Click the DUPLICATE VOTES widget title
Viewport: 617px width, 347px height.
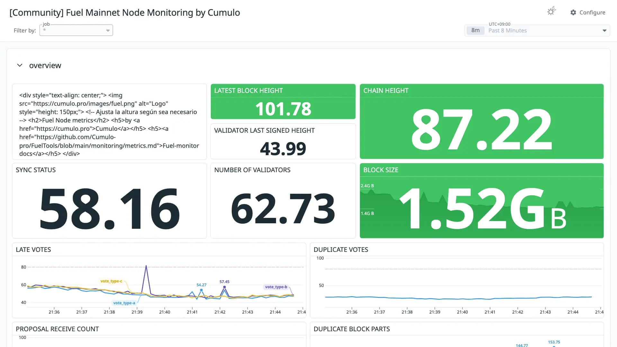tap(341, 250)
